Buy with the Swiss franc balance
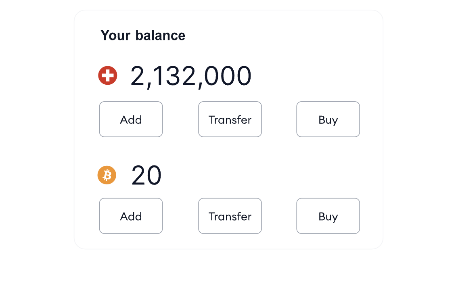 tap(328, 119)
